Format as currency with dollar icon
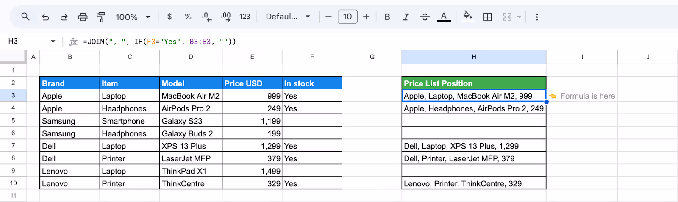The height and width of the screenshot is (202, 678). click(169, 17)
